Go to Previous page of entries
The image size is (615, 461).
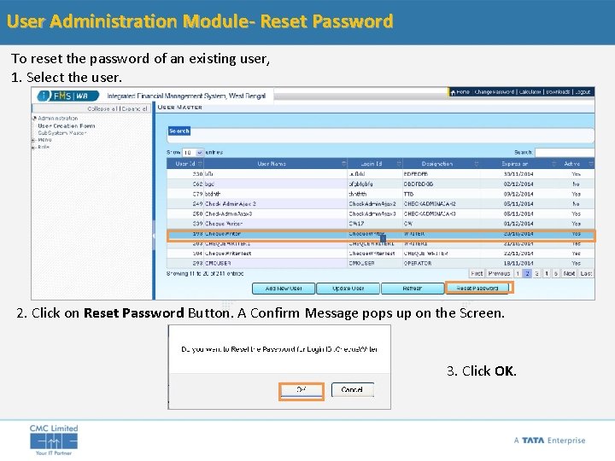coord(499,274)
